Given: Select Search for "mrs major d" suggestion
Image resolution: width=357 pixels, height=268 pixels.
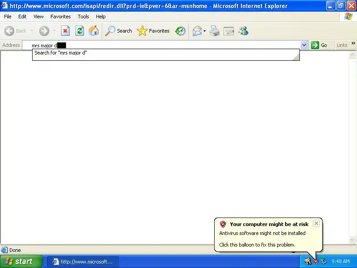Looking at the screenshot, I should coord(166,53).
